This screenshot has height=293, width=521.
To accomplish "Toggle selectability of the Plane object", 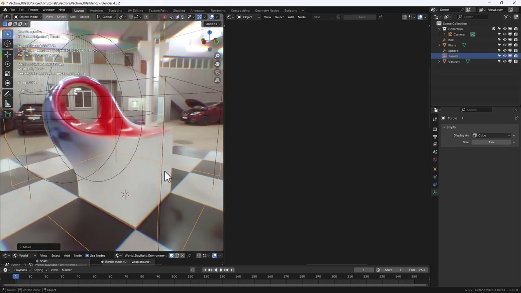I will (499, 45).
